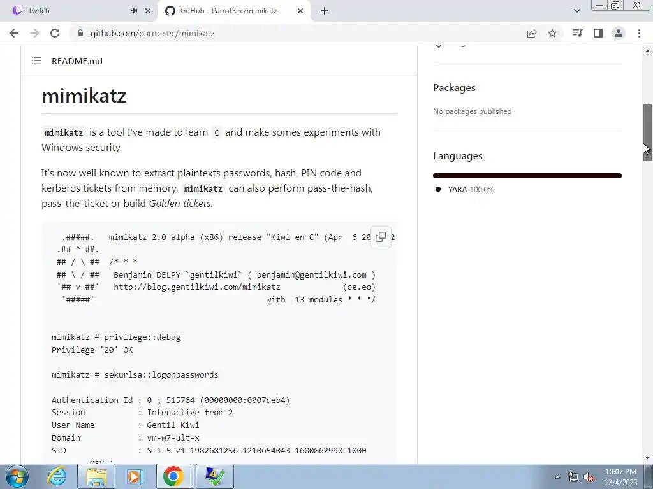Viewport: 653px width, 489px height.
Task: Go forward to the next page
Action: (x=34, y=33)
